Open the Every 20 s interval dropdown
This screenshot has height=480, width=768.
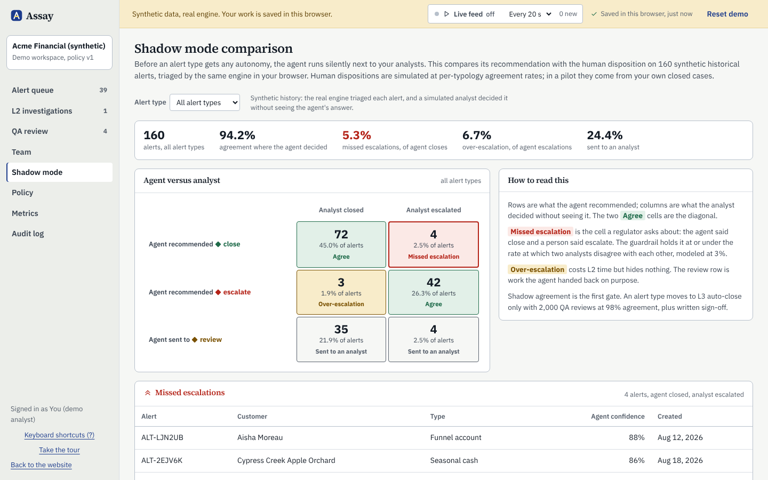click(x=530, y=14)
